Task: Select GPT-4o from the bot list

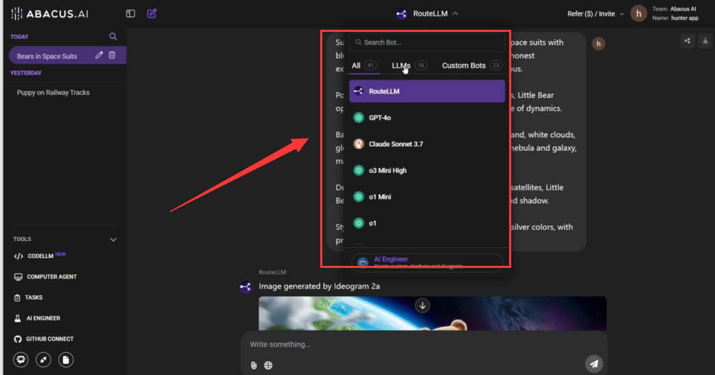Action: (427, 118)
